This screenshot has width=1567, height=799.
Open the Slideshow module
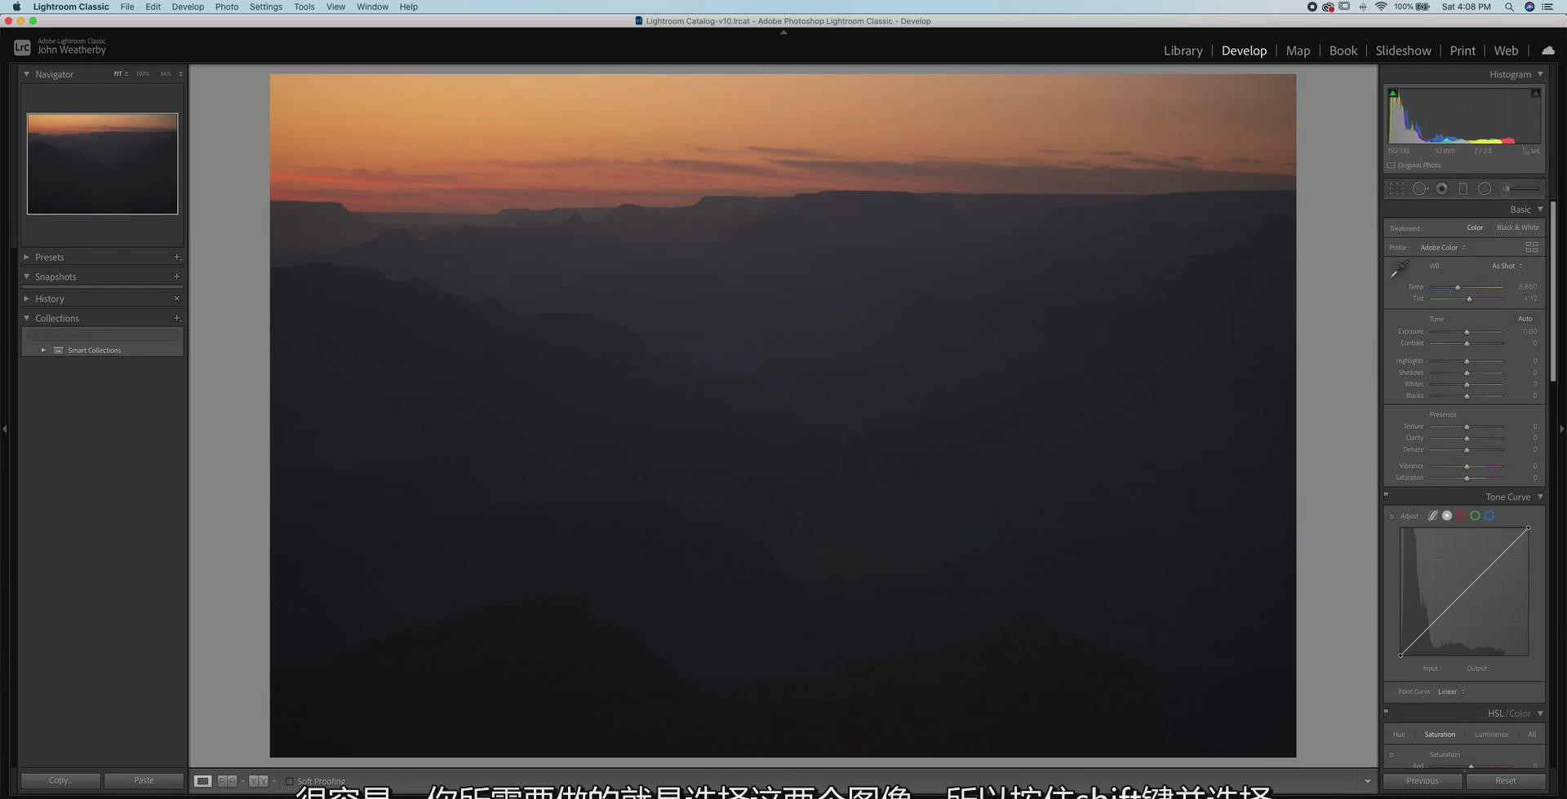tap(1403, 51)
